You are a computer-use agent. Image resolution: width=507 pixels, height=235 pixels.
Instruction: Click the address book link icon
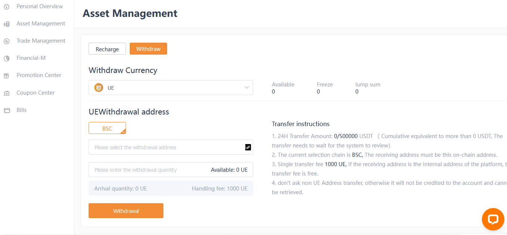[248, 147]
